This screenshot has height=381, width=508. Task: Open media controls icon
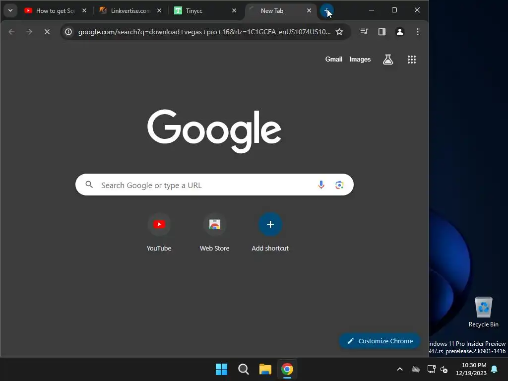(x=364, y=32)
